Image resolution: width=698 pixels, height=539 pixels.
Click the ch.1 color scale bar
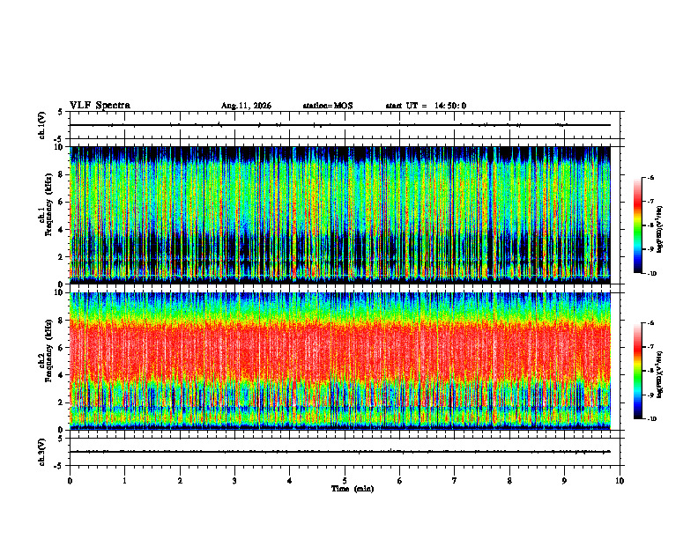(637, 225)
